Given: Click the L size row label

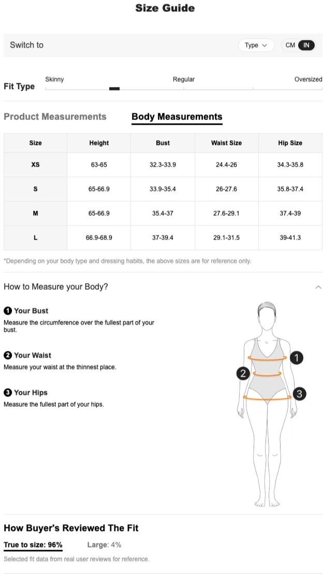Looking at the screenshot, I should 35,238.
